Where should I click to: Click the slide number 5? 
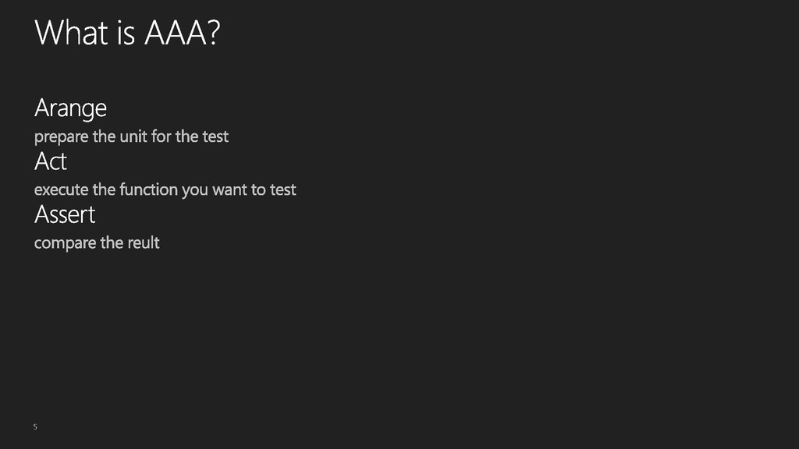35,426
